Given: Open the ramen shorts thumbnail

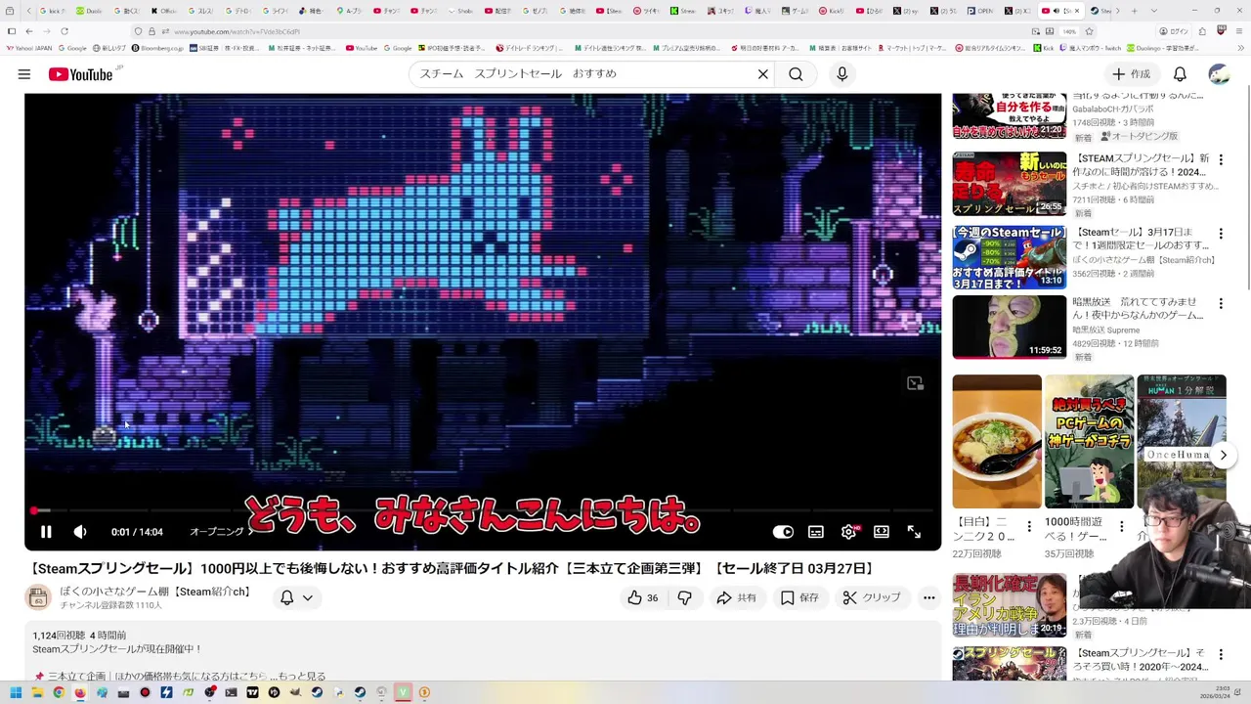Looking at the screenshot, I should 997,442.
